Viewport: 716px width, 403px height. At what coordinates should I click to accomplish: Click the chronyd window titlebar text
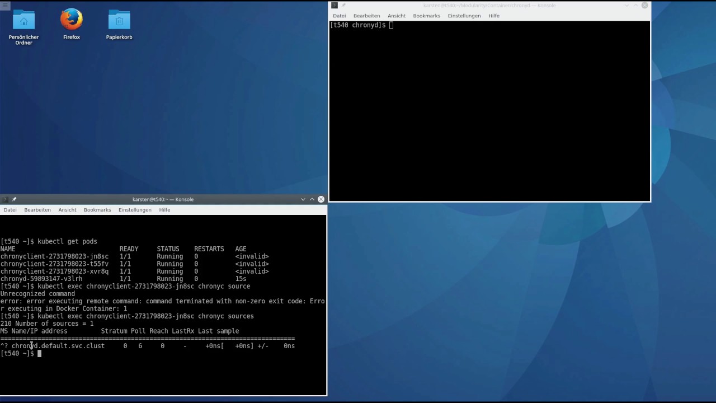(489, 6)
